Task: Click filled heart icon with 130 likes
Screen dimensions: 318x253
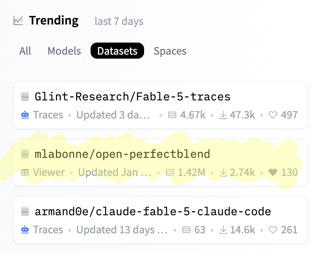Action: coord(273,172)
